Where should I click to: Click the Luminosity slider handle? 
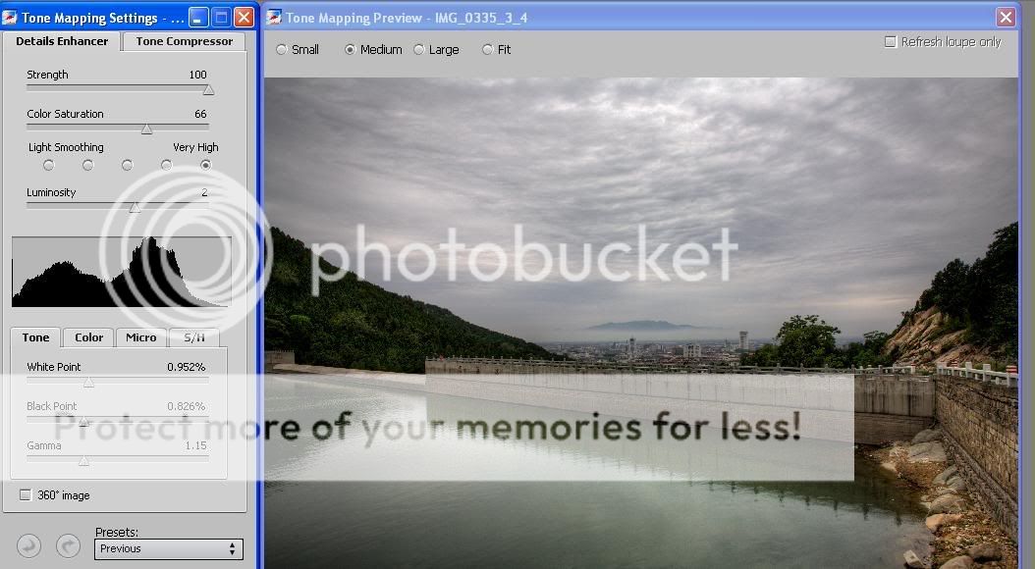click(135, 208)
